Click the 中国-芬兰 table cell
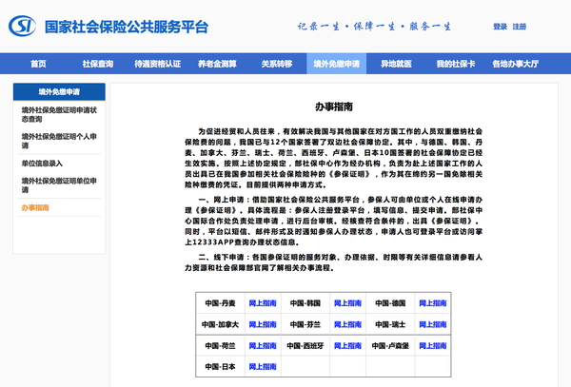571x387 pixels. (305, 324)
